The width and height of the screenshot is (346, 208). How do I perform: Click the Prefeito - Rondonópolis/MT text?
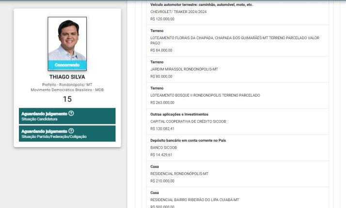(x=67, y=85)
